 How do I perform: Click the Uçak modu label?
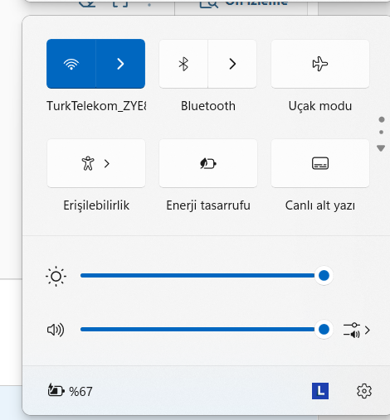(x=320, y=106)
